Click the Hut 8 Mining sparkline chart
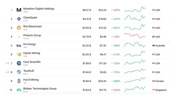Image resolution: width=179 pixels, height=97 pixels. point(135,80)
